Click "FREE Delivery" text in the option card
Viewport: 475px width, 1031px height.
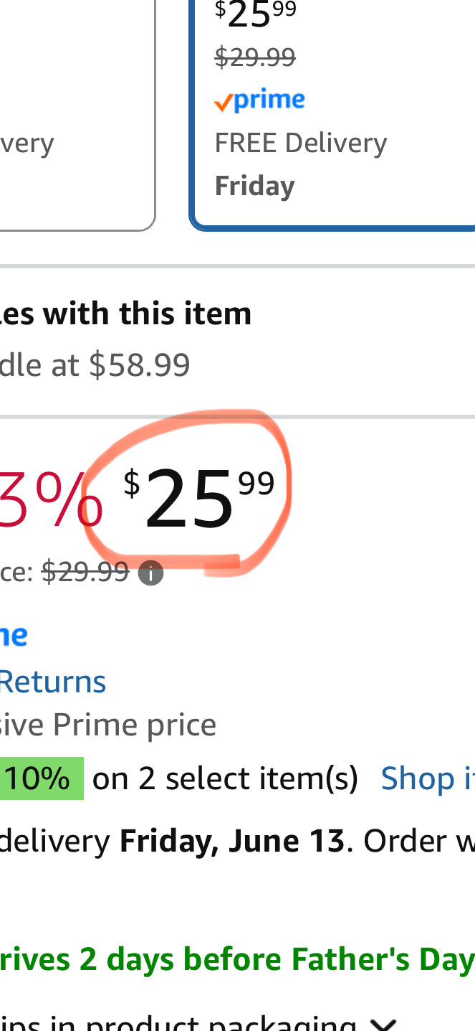click(301, 143)
